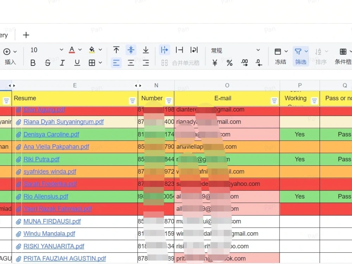Increase decimal places
352x264 pixels.
(x=244, y=63)
